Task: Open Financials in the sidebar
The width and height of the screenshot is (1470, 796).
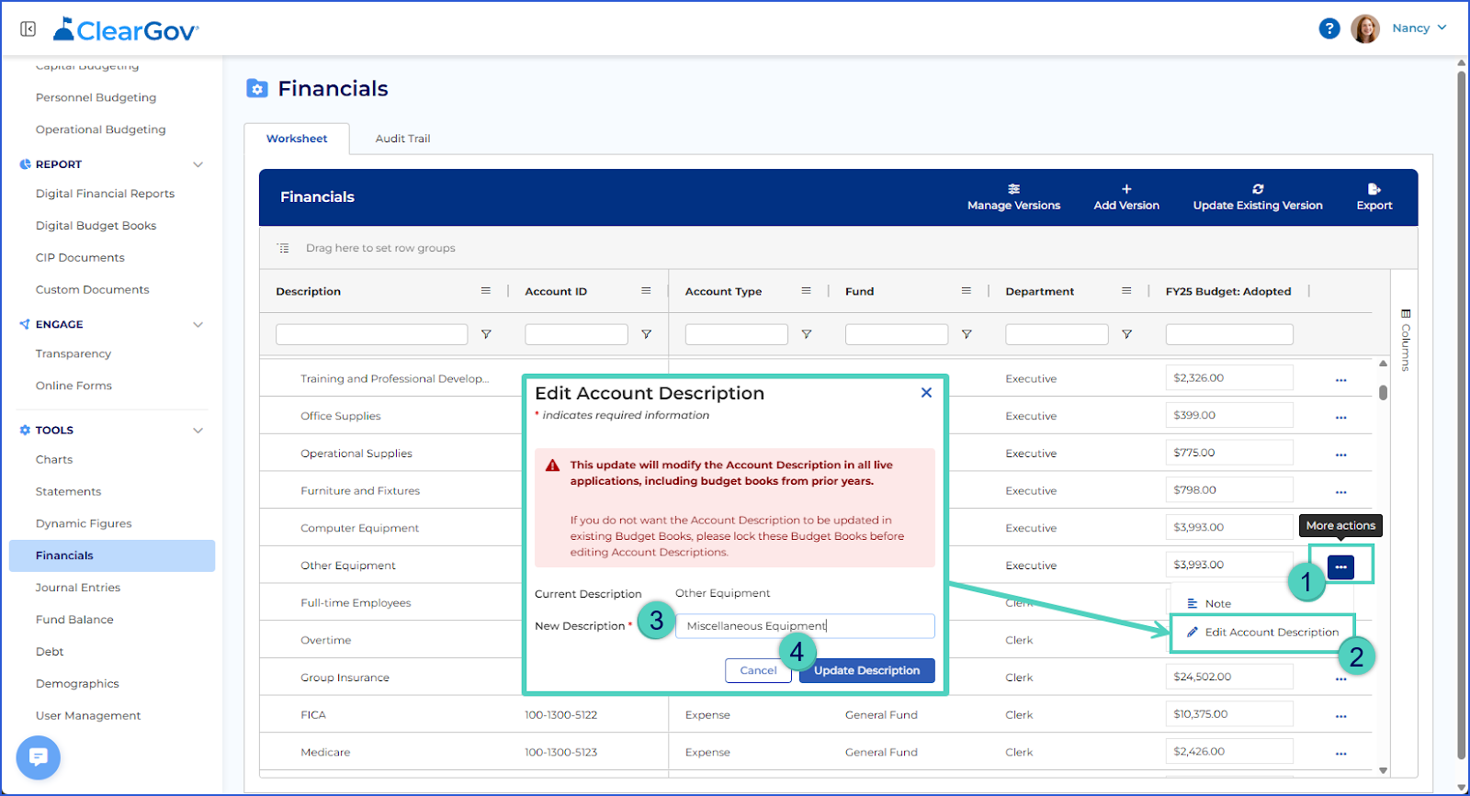Action: (x=112, y=555)
